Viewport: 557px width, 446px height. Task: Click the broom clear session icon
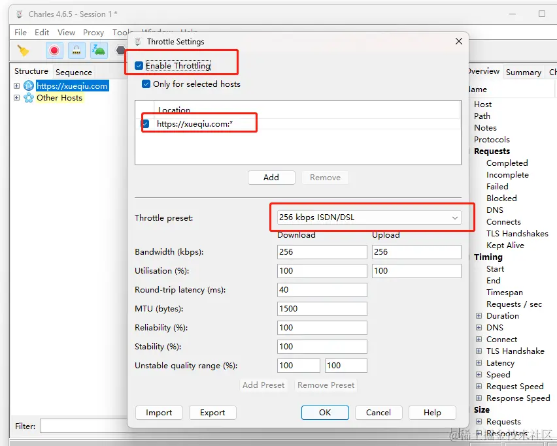point(23,51)
